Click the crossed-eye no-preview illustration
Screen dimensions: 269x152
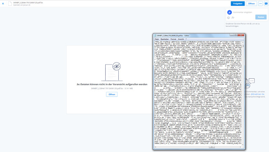112,72
